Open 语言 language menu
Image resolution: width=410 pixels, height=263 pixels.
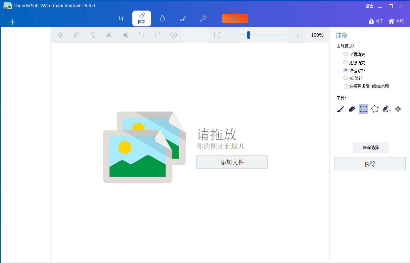pos(370,6)
